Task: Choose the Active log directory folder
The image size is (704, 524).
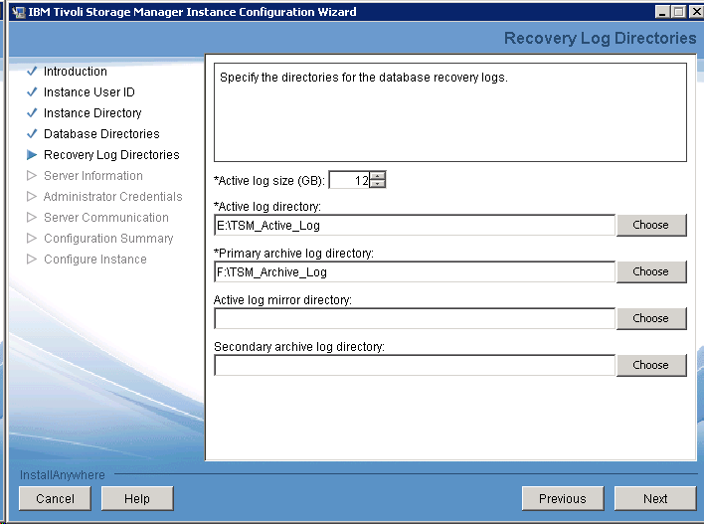Action: click(650, 225)
